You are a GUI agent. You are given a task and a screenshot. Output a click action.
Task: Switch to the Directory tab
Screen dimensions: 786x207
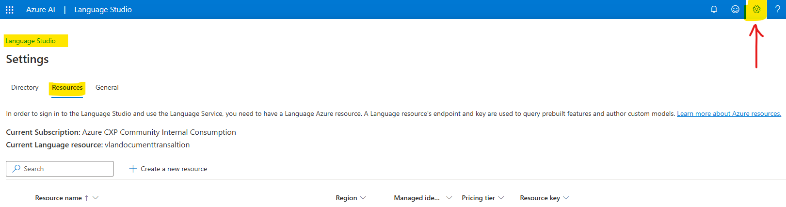click(25, 88)
